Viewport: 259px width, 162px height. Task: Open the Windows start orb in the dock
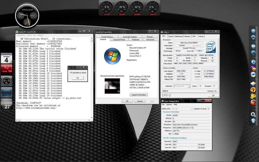tap(253, 31)
